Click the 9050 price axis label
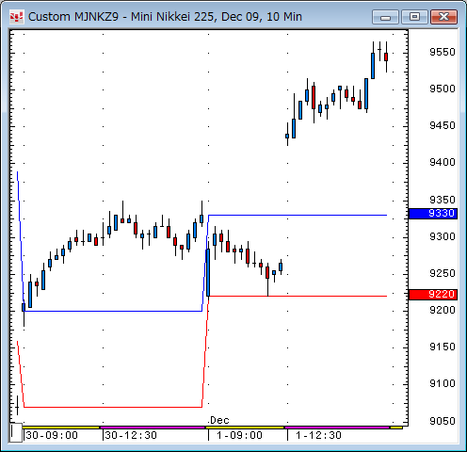467x452 pixels. click(443, 421)
